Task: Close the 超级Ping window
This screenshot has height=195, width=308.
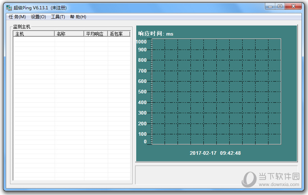Action: pos(293,6)
